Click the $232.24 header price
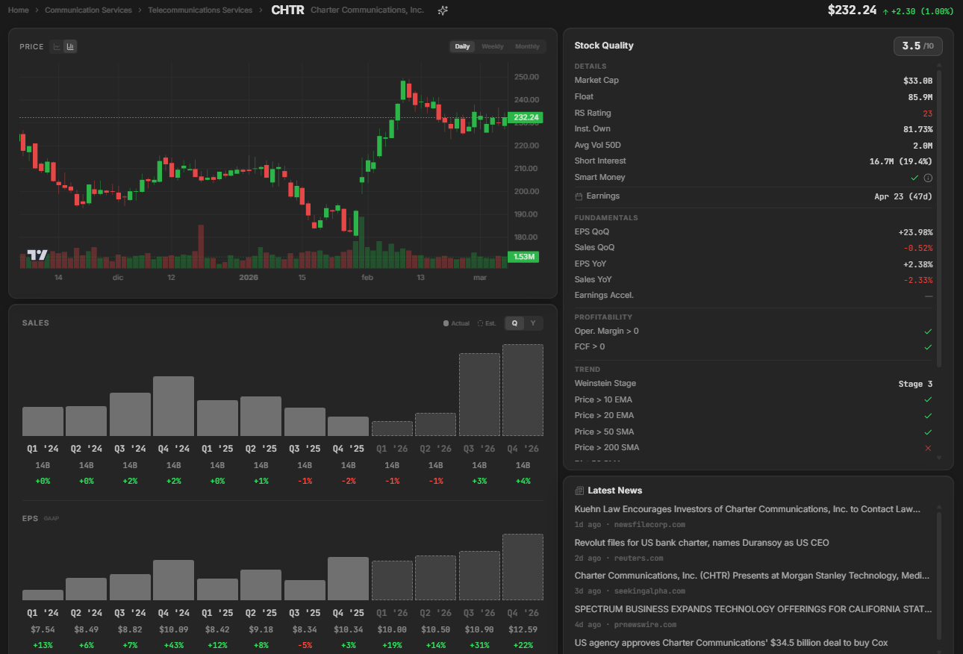Image resolution: width=963 pixels, height=654 pixels. coord(852,10)
